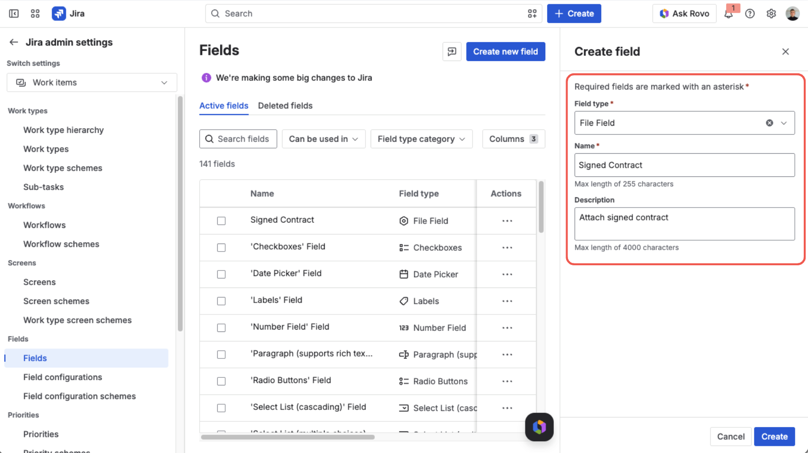808x453 pixels.
Task: Cancel the Create field form
Action: click(x=730, y=436)
